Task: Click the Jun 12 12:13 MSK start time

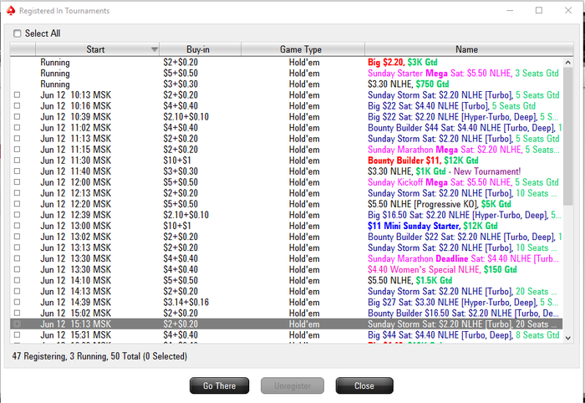Action: click(76, 193)
